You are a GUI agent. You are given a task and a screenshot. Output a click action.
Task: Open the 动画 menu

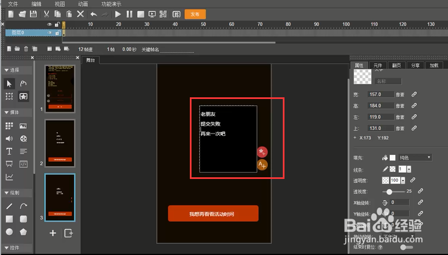tap(83, 4)
